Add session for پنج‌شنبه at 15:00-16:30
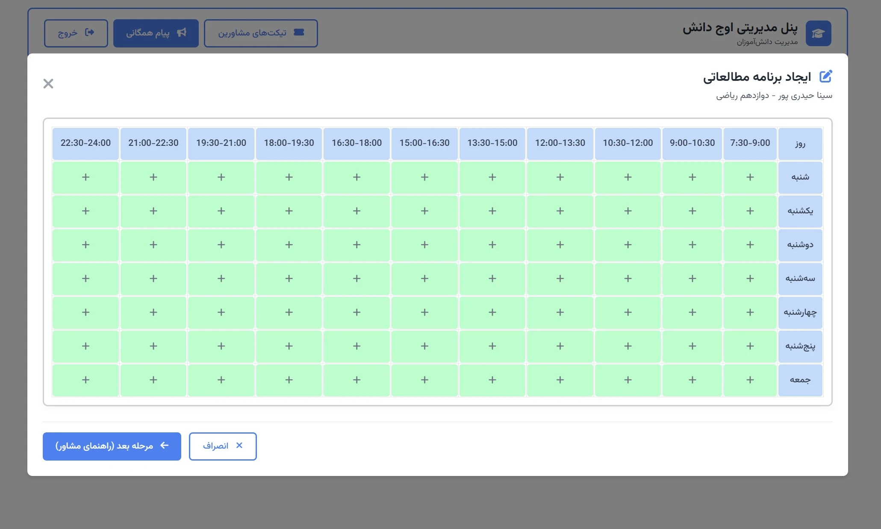Screen dimensions: 881x529 click(x=424, y=346)
